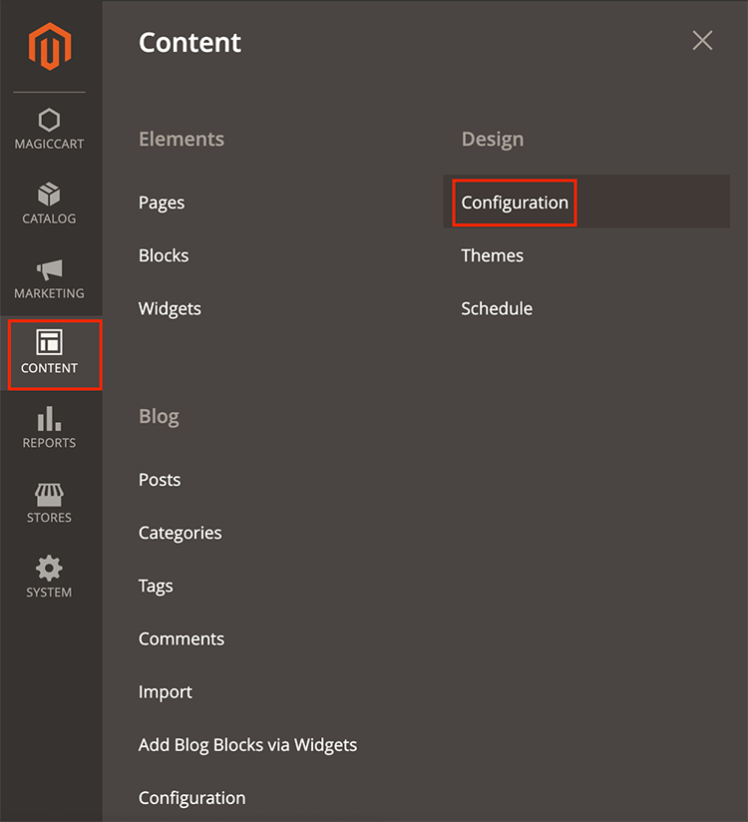Open Widgets under Elements
This screenshot has height=822, width=748.
[170, 308]
